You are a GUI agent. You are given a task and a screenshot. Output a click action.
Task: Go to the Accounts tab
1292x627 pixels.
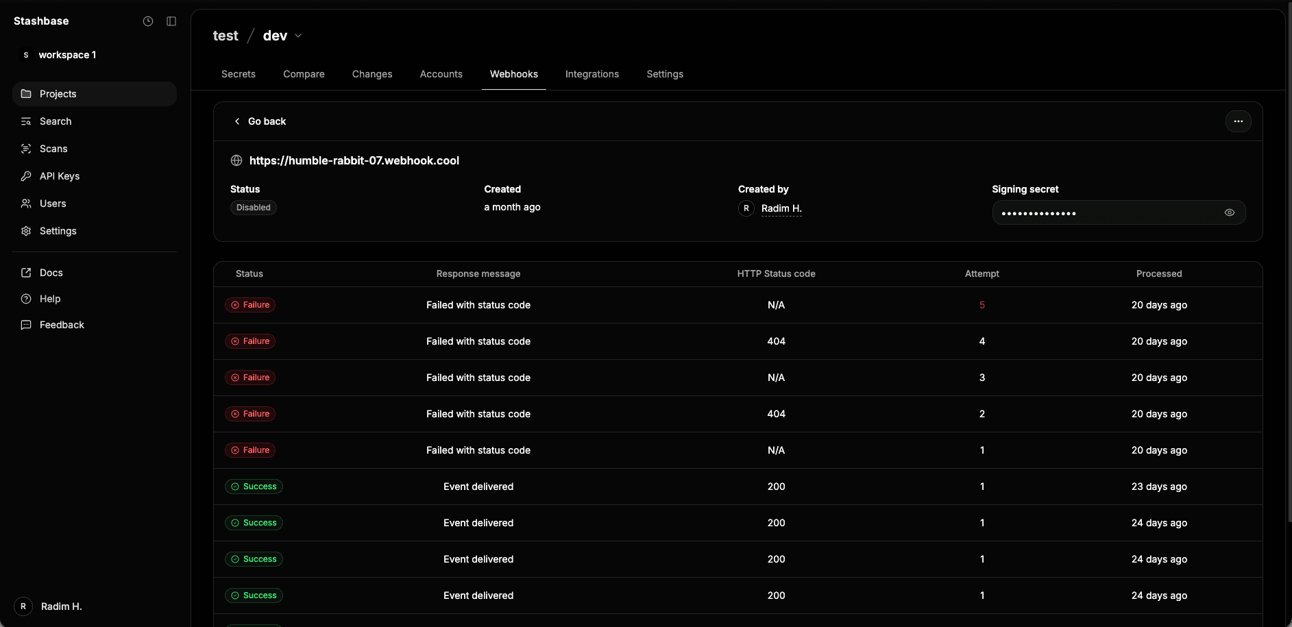441,74
